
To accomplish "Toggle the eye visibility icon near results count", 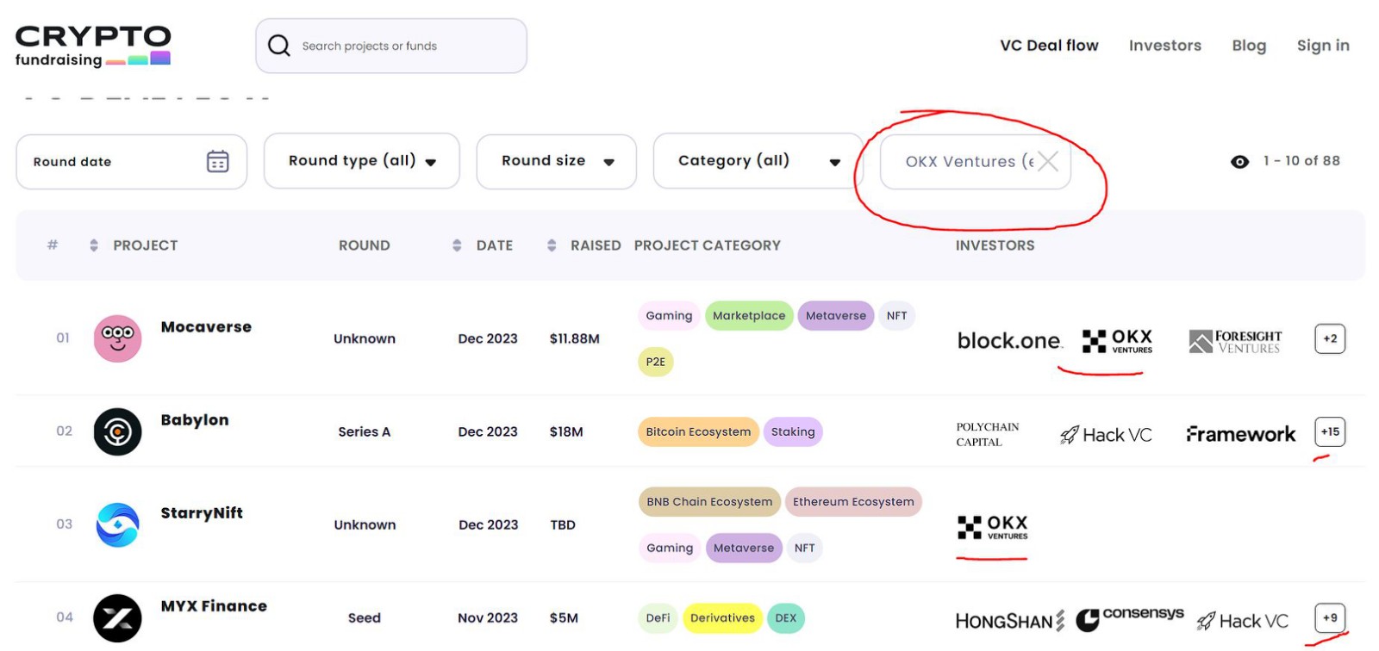I will click(x=1239, y=162).
